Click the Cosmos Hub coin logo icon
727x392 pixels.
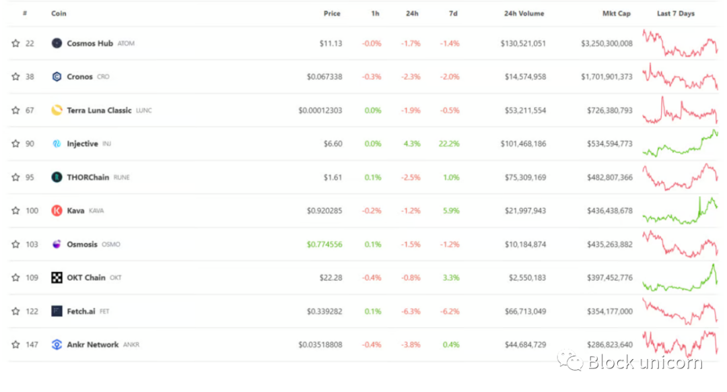pos(57,43)
